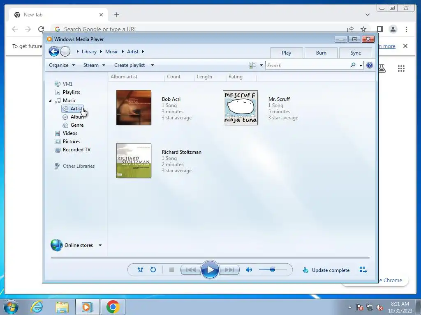Viewport: 421px width, 315px height.
Task: Sort by Length column
Action: [x=210, y=77]
